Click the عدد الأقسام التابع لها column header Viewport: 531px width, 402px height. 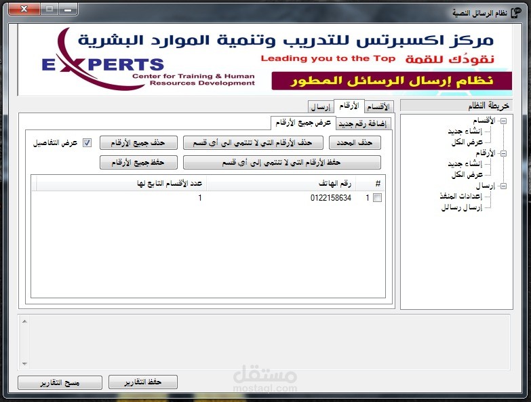[121, 184]
